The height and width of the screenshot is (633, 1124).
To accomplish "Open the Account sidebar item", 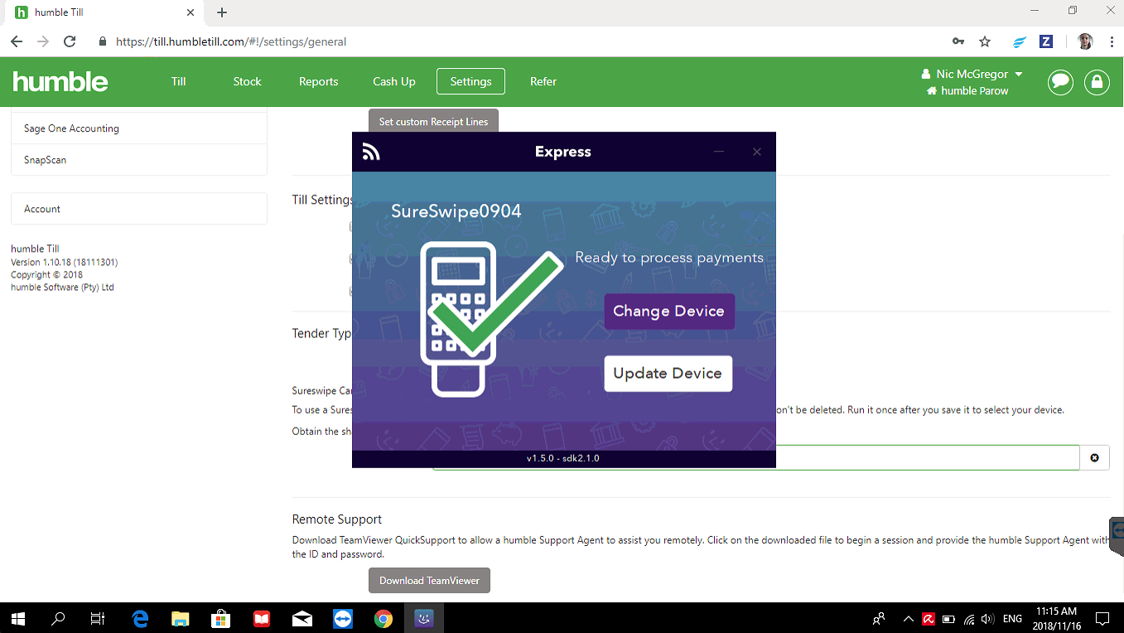I will point(139,209).
